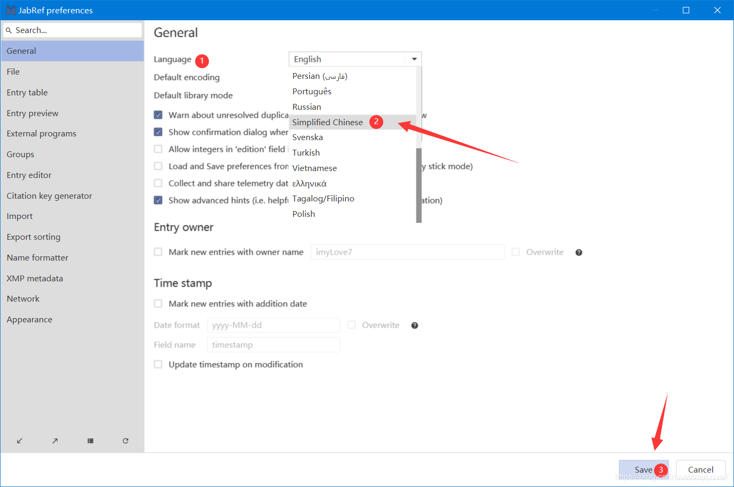Click the reset preferences refresh icon

point(125,441)
